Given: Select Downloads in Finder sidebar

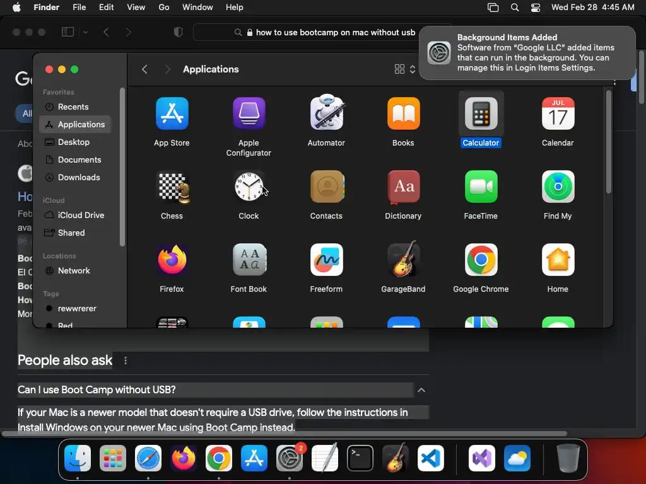Looking at the screenshot, I should coord(75,177).
